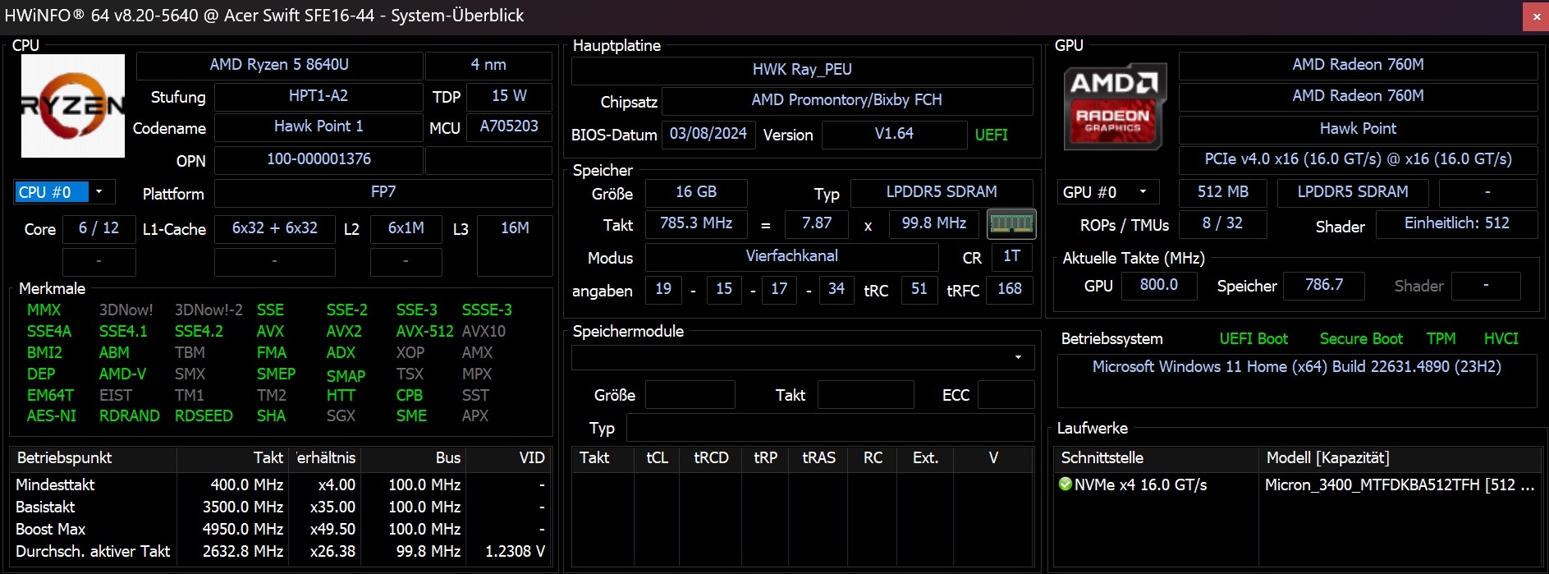Click the PCIe v4.0 x16 interface field

tap(1358, 159)
